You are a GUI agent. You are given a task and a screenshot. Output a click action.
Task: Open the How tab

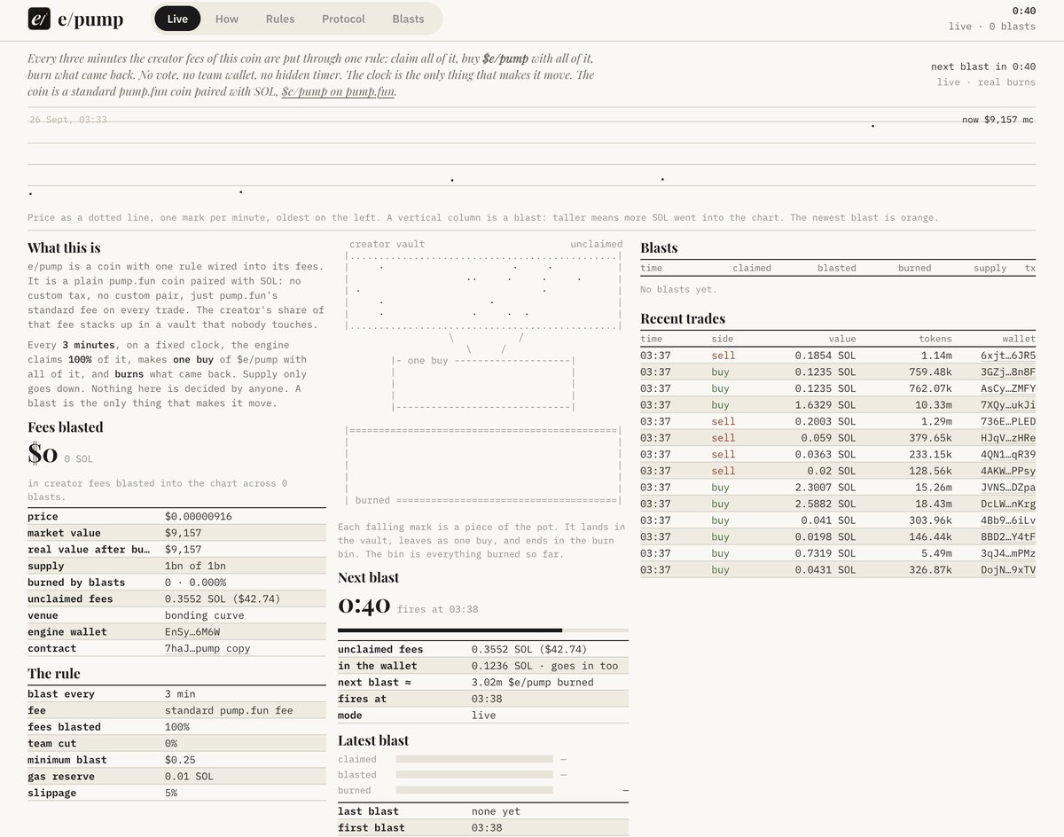coord(227,19)
